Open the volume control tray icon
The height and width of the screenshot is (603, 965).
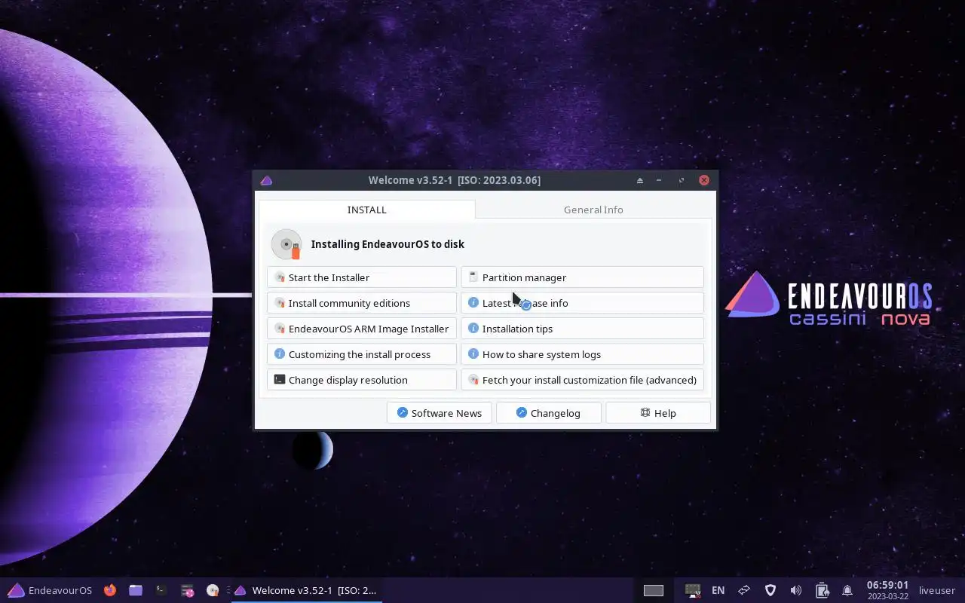coord(795,590)
